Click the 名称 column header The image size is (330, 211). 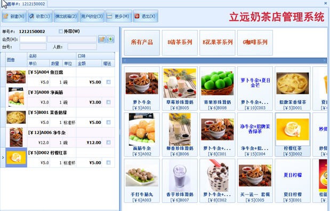tap(52, 56)
